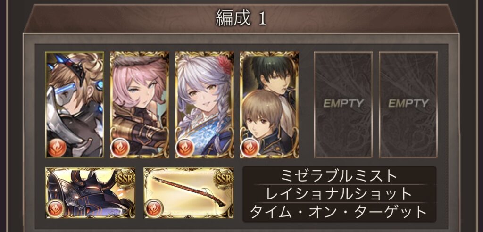Click the SSR badge on the rifle card
This screenshot has width=483, height=232.
tap(223, 179)
